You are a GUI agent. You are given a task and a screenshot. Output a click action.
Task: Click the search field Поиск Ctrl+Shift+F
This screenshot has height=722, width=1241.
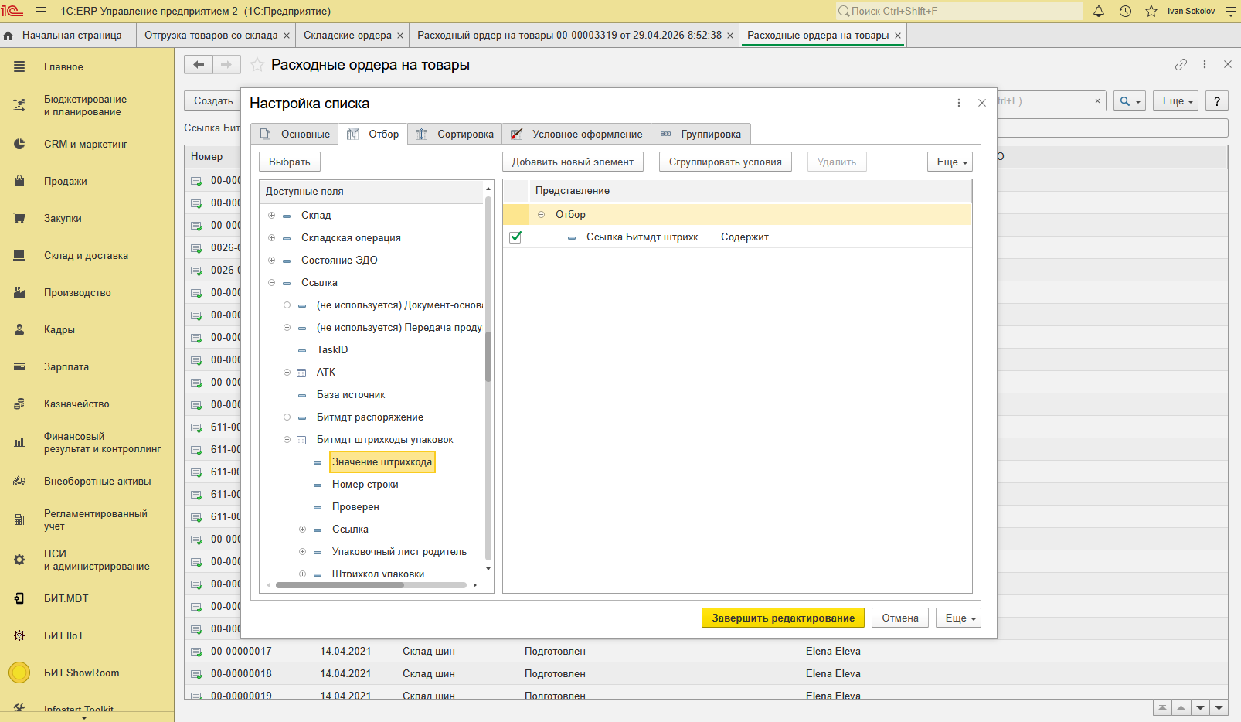(x=959, y=12)
